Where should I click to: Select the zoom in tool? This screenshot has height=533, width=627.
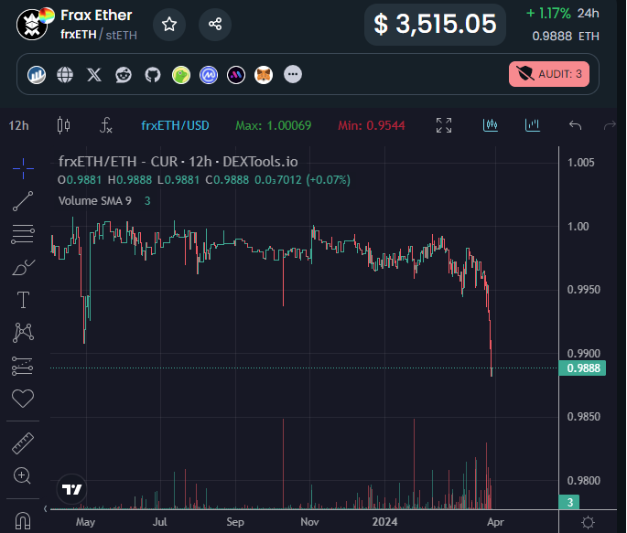pyautogui.click(x=23, y=476)
